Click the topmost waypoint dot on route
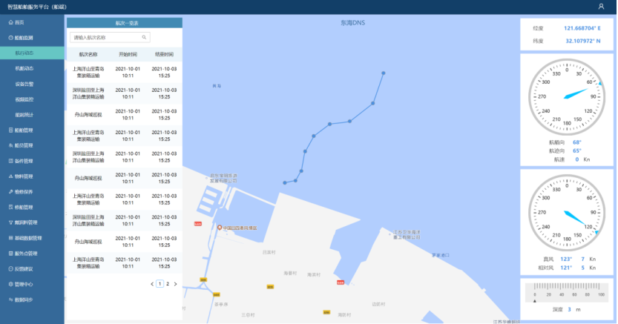618x324 pixels. 384,73
